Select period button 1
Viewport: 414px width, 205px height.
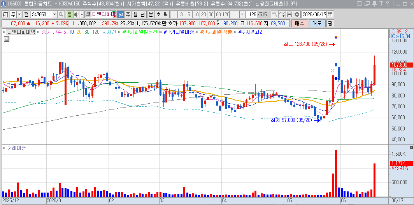(x=174, y=14)
